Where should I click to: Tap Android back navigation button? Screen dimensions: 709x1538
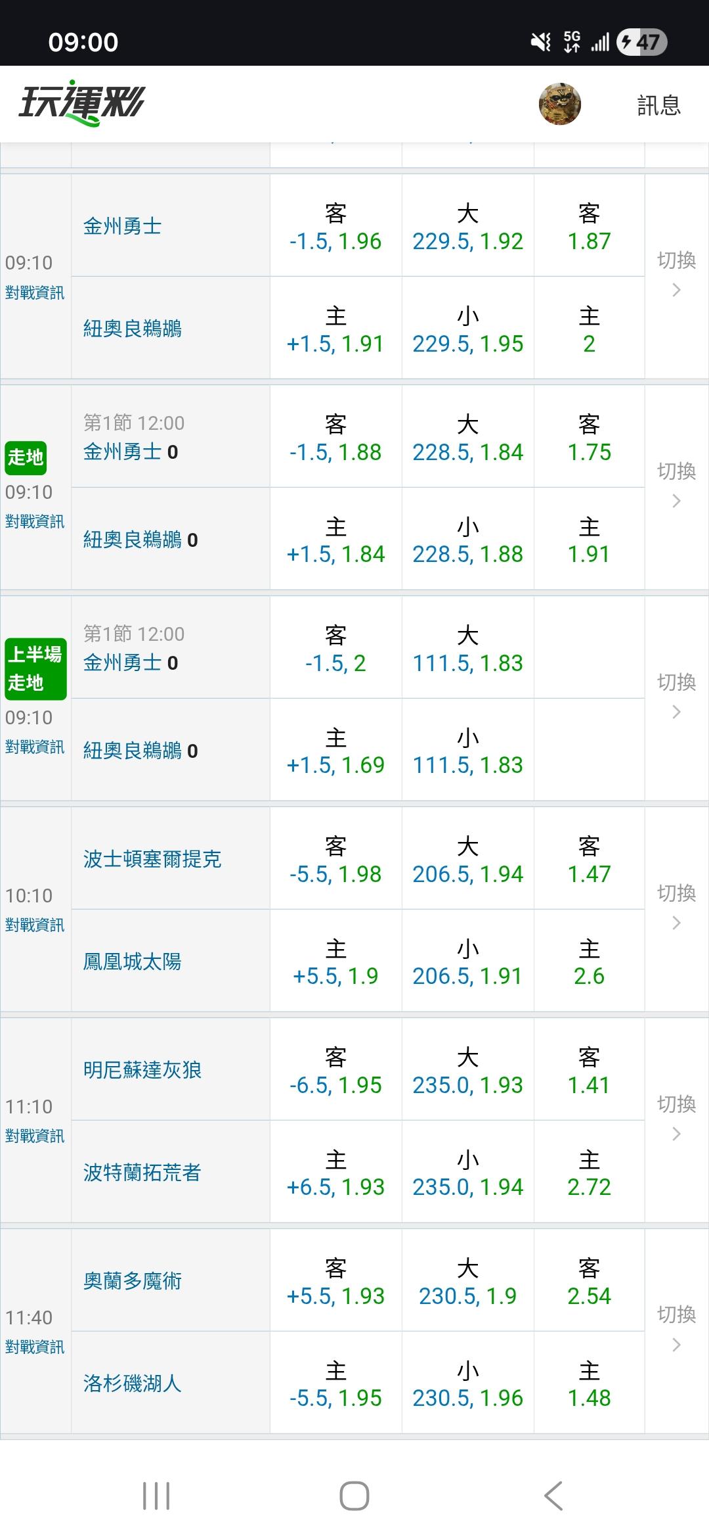pyautogui.click(x=553, y=1496)
